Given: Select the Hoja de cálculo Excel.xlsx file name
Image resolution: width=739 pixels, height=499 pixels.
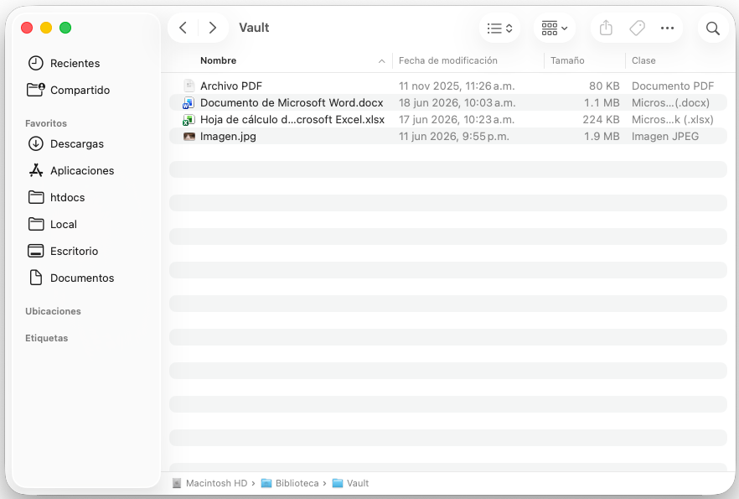Looking at the screenshot, I should (292, 120).
